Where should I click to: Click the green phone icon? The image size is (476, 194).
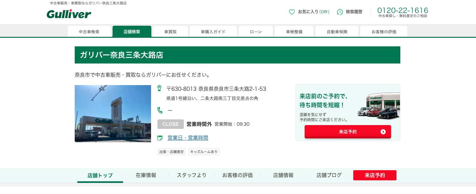[160, 110]
